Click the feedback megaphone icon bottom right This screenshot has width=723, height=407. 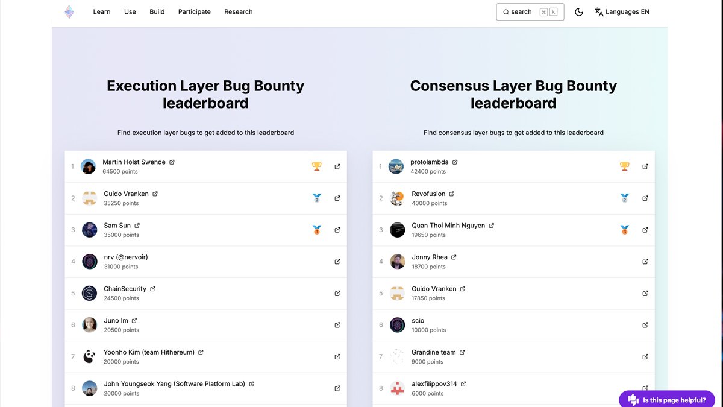coord(632,399)
